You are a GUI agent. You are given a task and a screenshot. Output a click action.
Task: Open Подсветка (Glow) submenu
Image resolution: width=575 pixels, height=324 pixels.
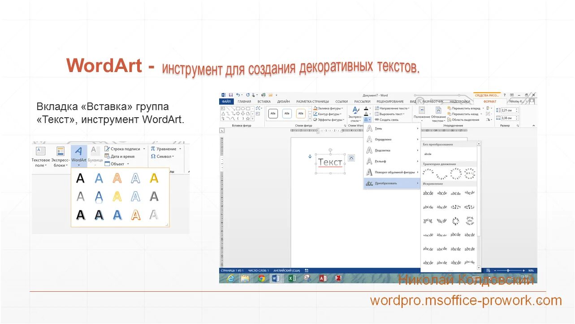(x=392, y=150)
